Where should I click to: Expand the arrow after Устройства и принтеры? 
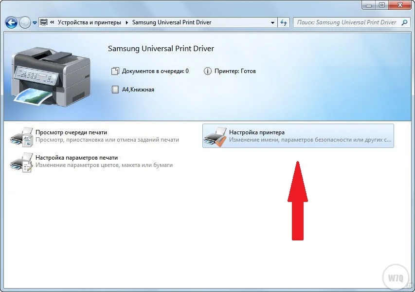tap(126, 22)
